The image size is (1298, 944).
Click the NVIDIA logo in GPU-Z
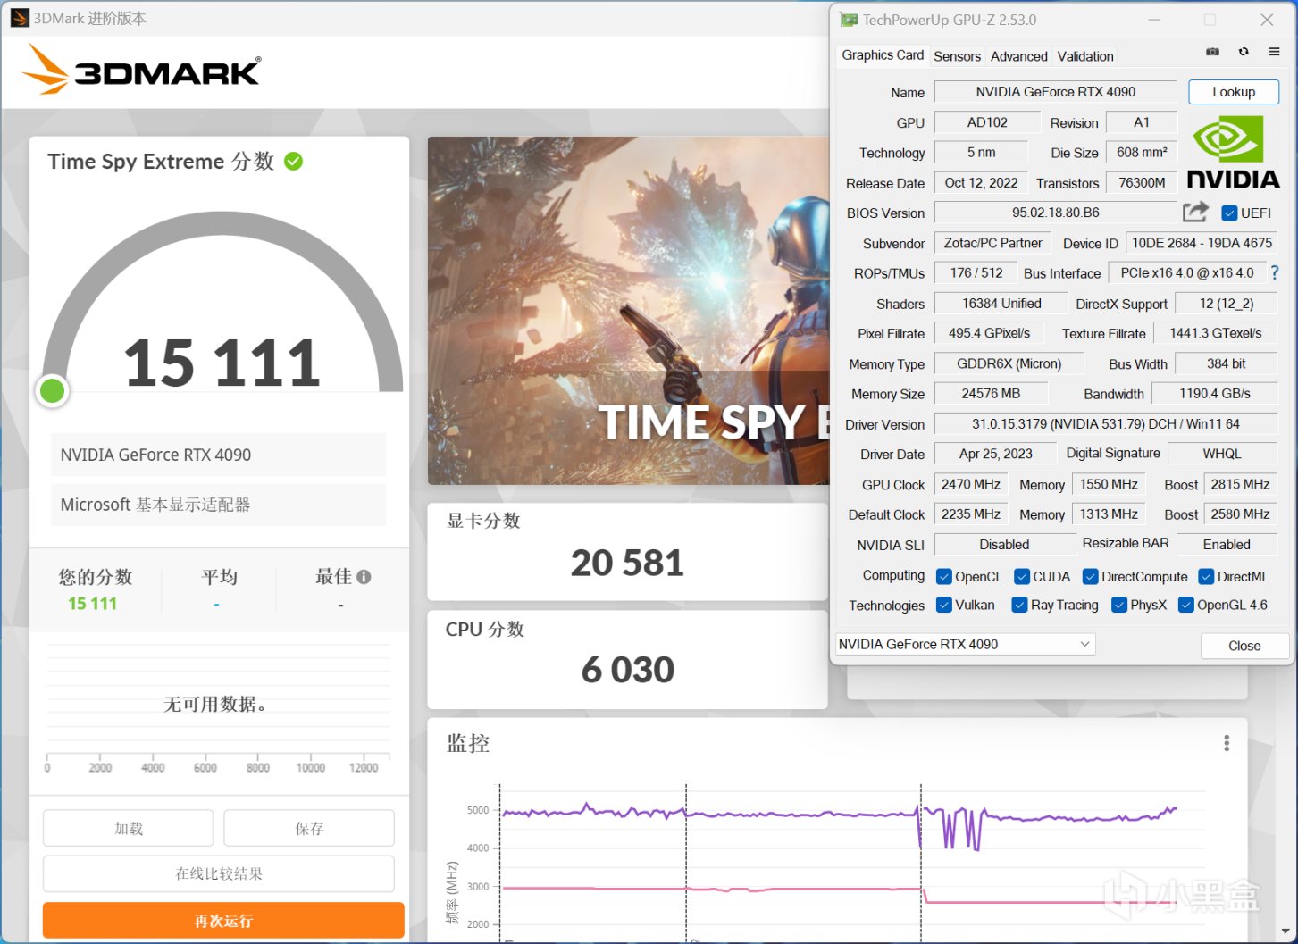(1233, 152)
